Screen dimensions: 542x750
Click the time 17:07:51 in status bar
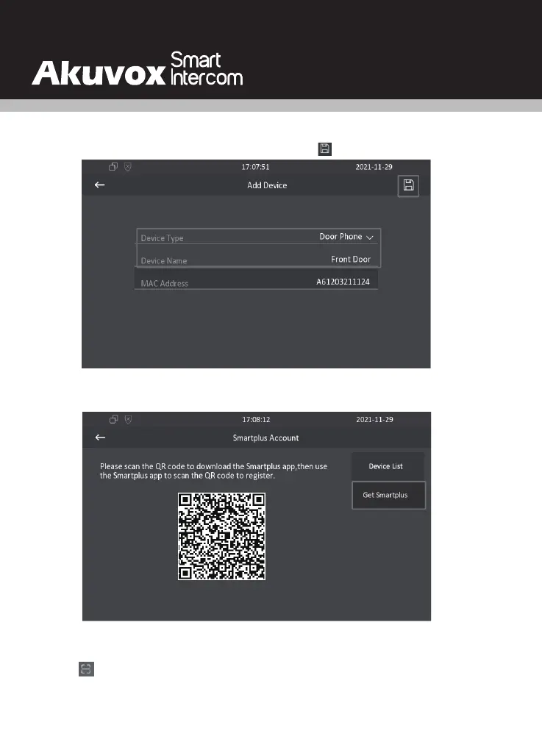tap(255, 167)
